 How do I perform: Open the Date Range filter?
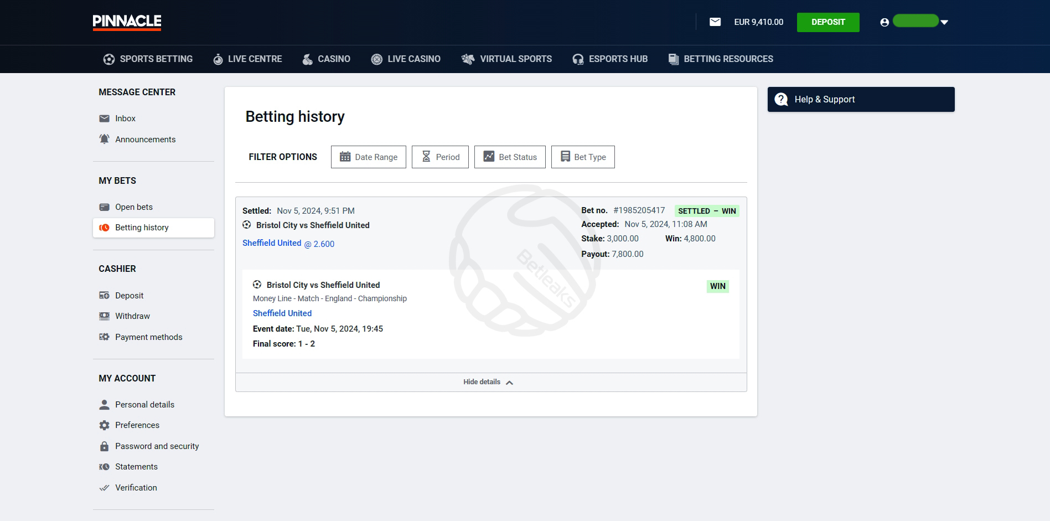coord(369,157)
